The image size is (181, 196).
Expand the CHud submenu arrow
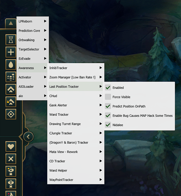[x=101, y=96]
